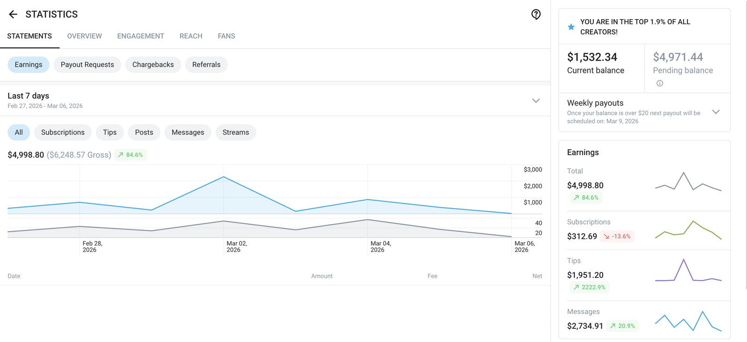Screen dimensions: 747x342
Task: Select the All earnings filter
Action: [x=19, y=133]
